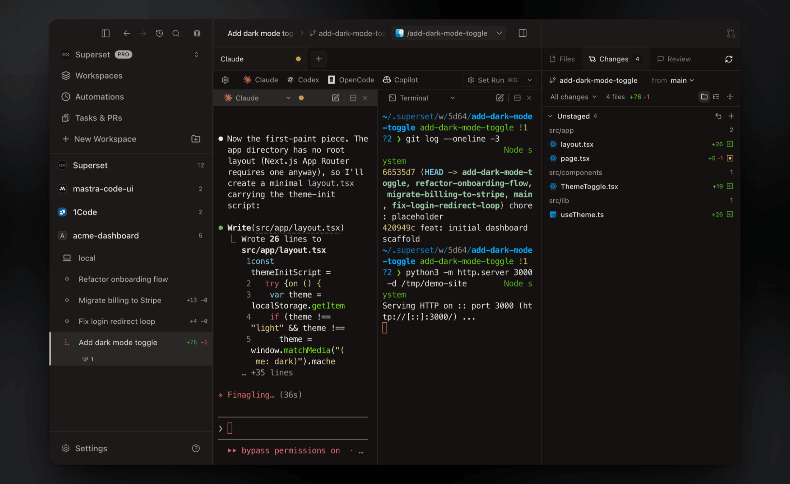Toggle the right split panel icon

pyautogui.click(x=522, y=33)
